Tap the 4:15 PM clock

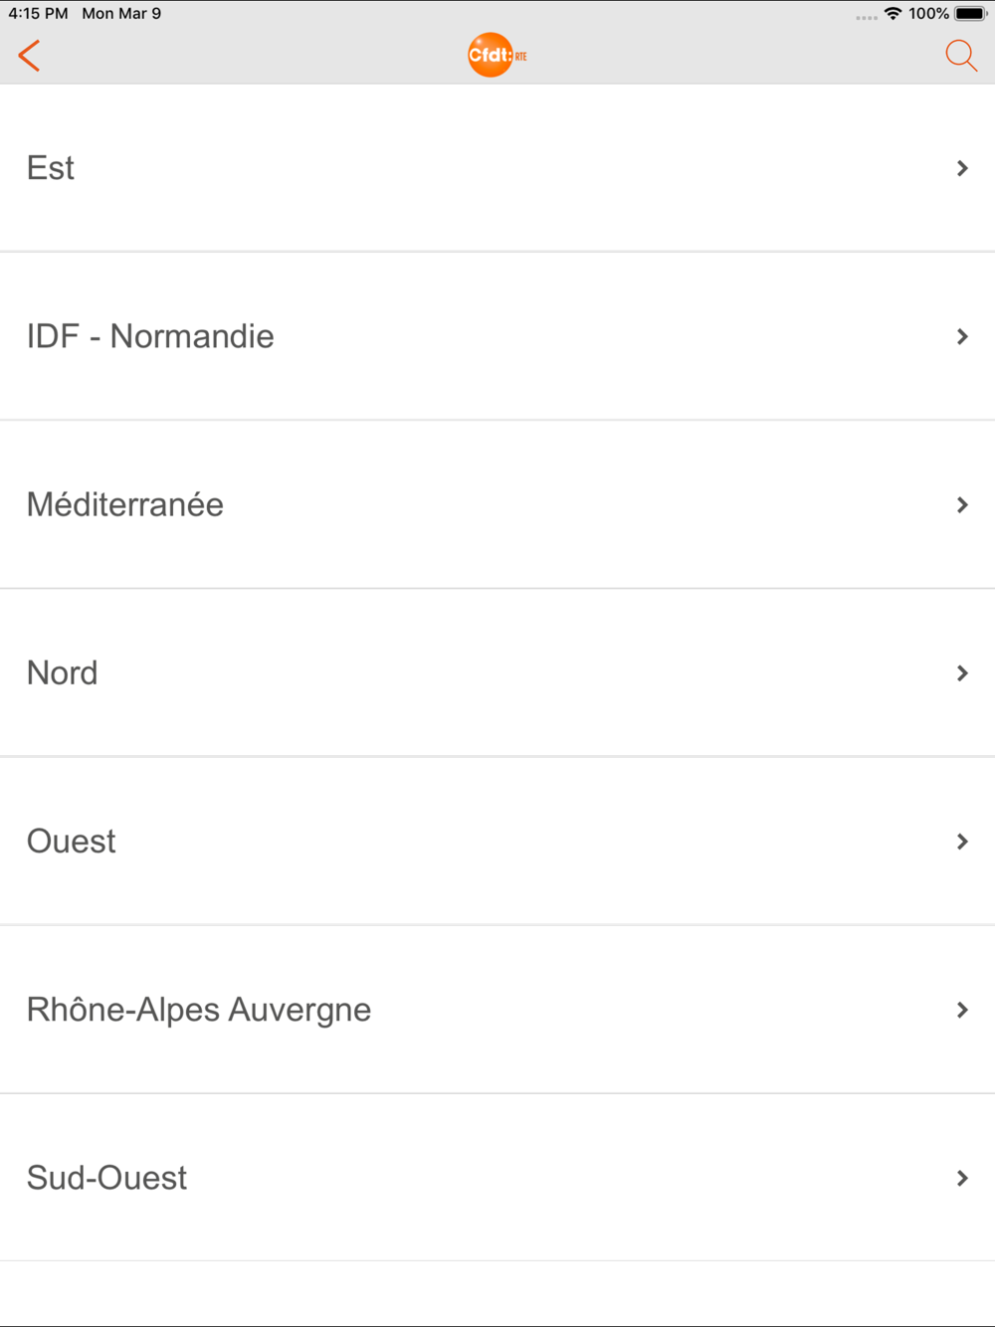[38, 13]
